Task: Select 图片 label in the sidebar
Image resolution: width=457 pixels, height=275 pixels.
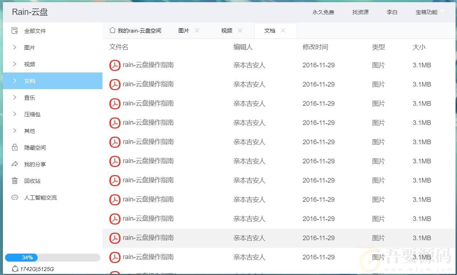Action: point(30,47)
